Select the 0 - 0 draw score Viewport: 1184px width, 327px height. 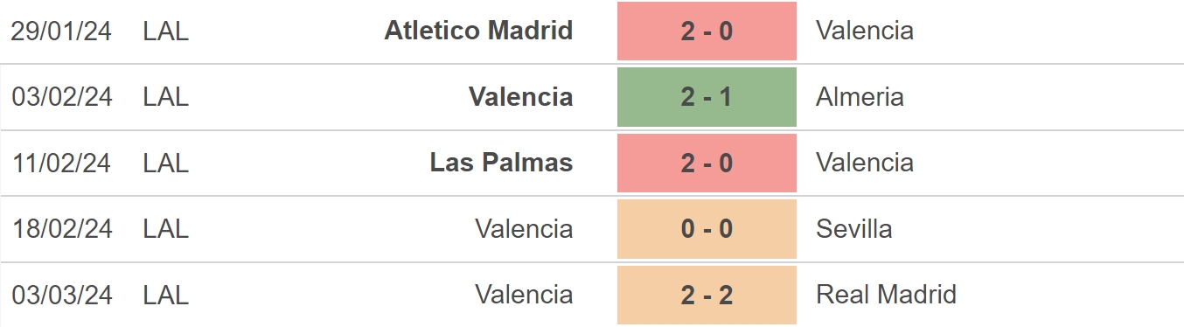pos(707,229)
